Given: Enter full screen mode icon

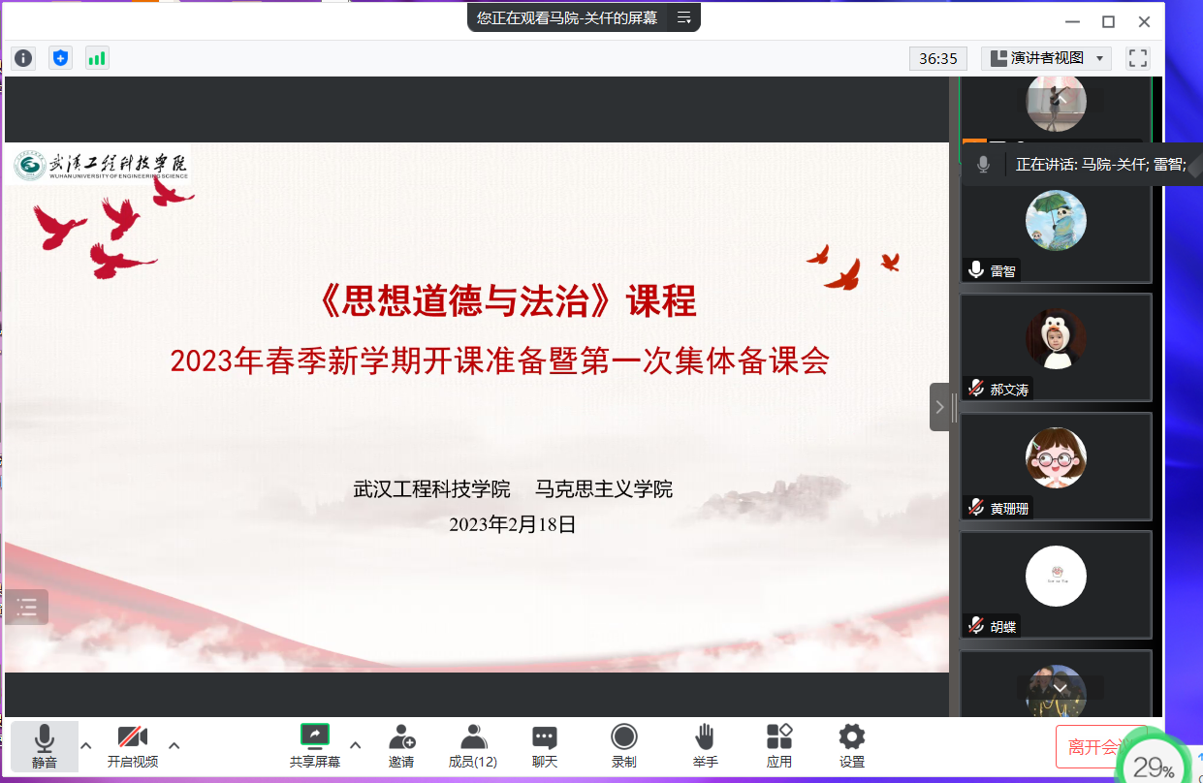Looking at the screenshot, I should 1137,58.
